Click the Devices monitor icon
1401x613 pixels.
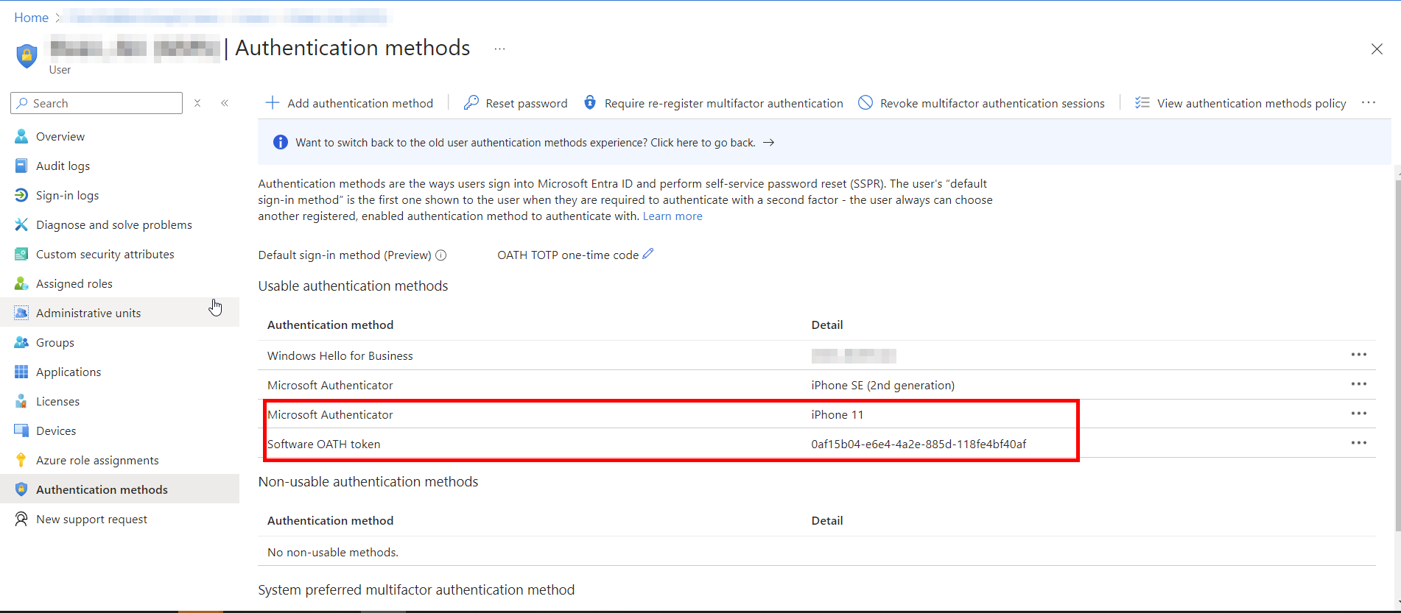pos(21,430)
